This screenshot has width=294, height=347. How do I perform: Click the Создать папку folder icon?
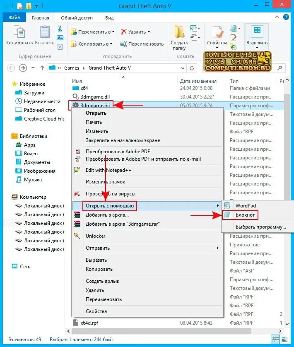(x=179, y=31)
